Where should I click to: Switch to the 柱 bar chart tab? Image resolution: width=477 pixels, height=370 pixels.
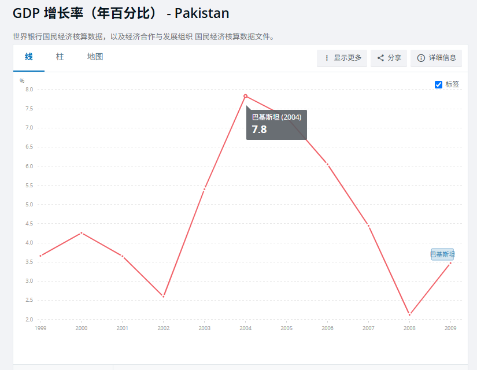(x=60, y=57)
